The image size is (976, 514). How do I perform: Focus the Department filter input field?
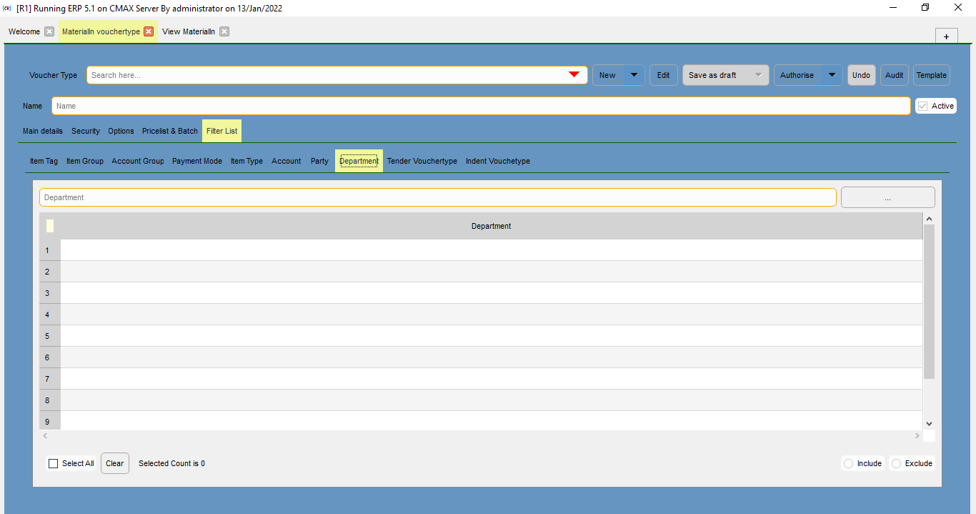(x=437, y=197)
